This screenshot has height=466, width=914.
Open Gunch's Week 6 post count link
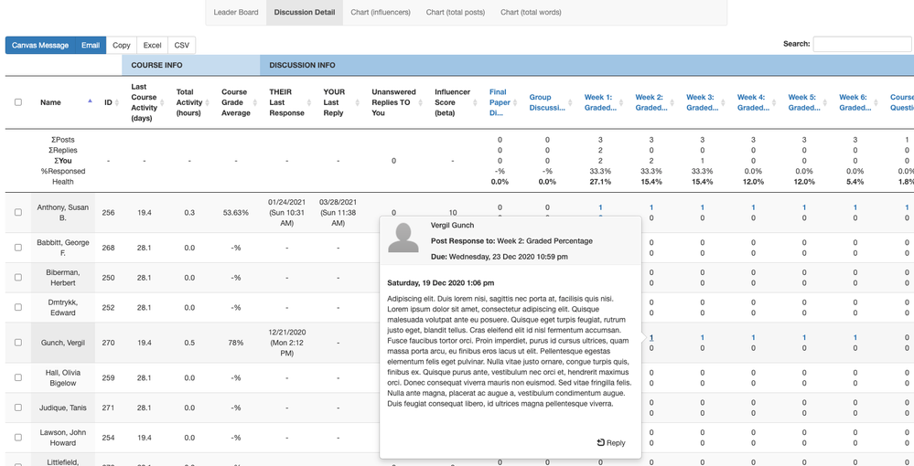click(x=855, y=337)
